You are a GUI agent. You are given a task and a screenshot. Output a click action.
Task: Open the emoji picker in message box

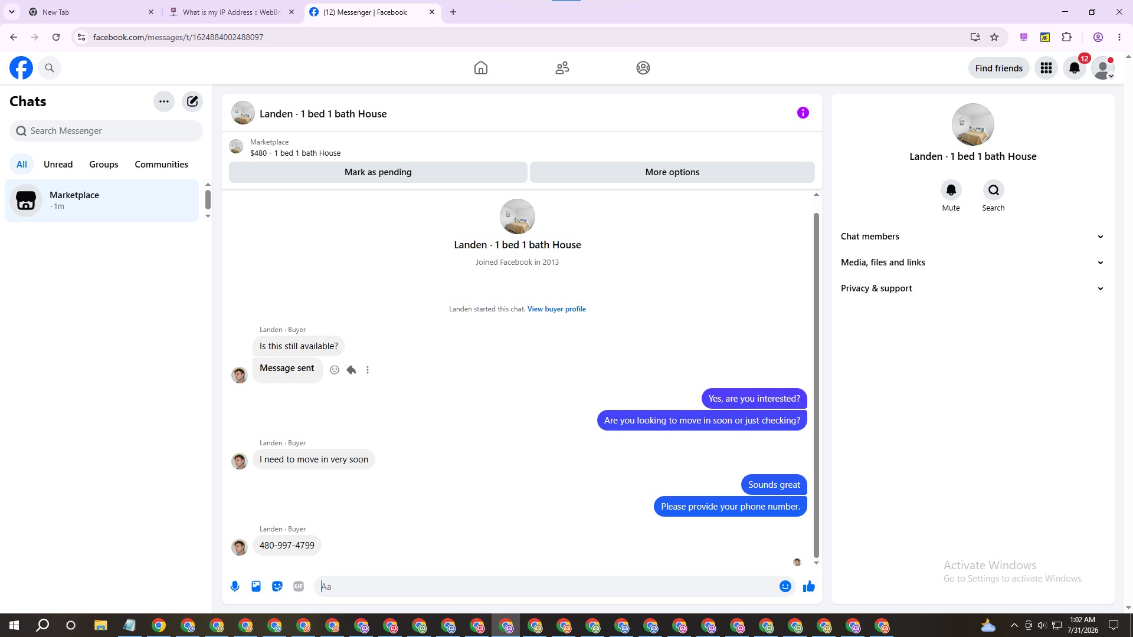(785, 586)
